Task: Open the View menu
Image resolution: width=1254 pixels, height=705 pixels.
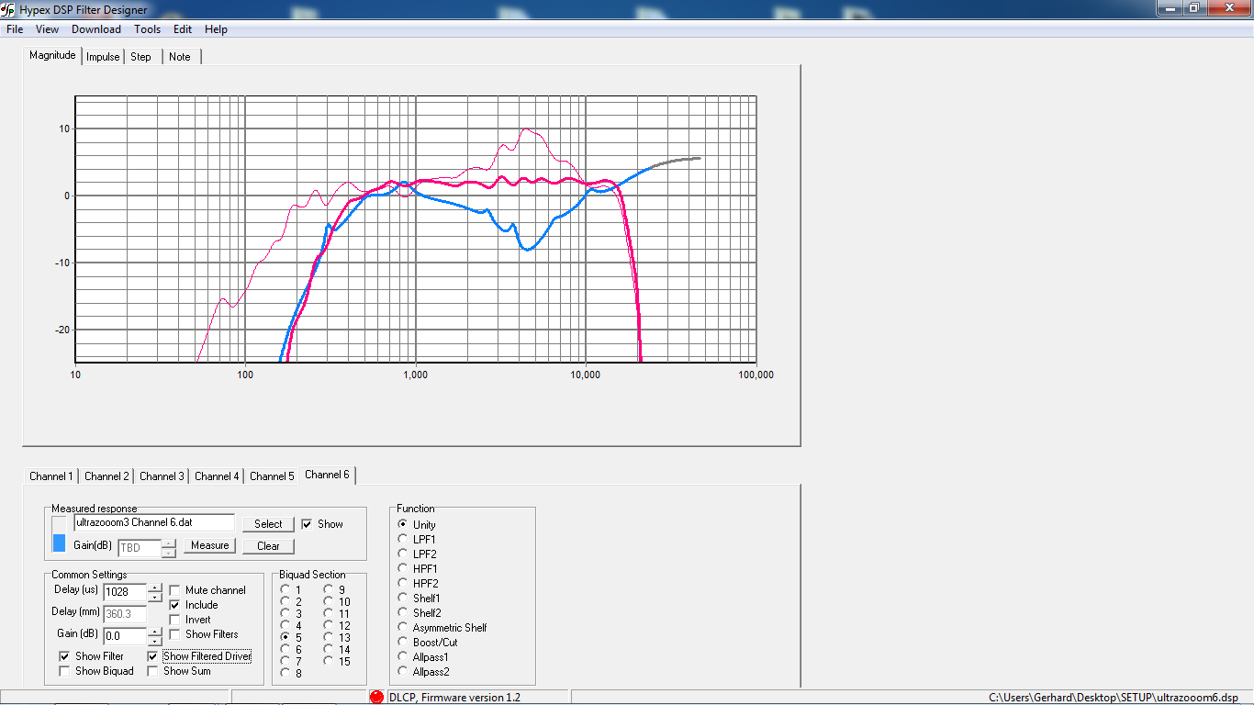Action: (47, 29)
